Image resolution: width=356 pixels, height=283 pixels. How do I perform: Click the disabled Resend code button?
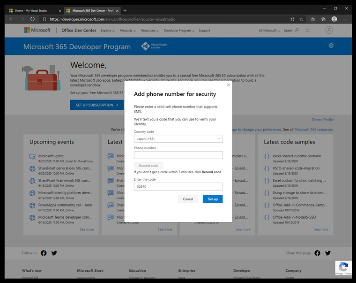148,166
